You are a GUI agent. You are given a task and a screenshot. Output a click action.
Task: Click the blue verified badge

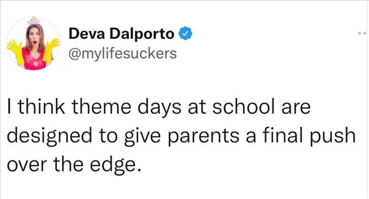coord(184,34)
